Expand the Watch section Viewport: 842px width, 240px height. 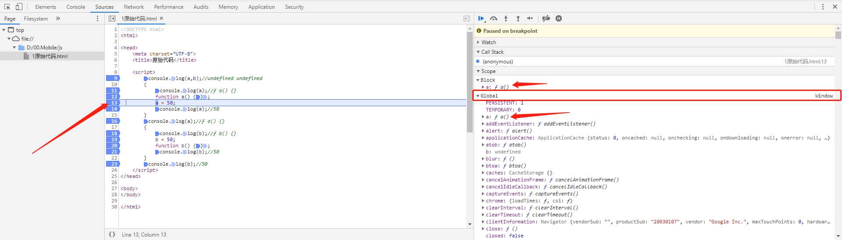[x=478, y=42]
